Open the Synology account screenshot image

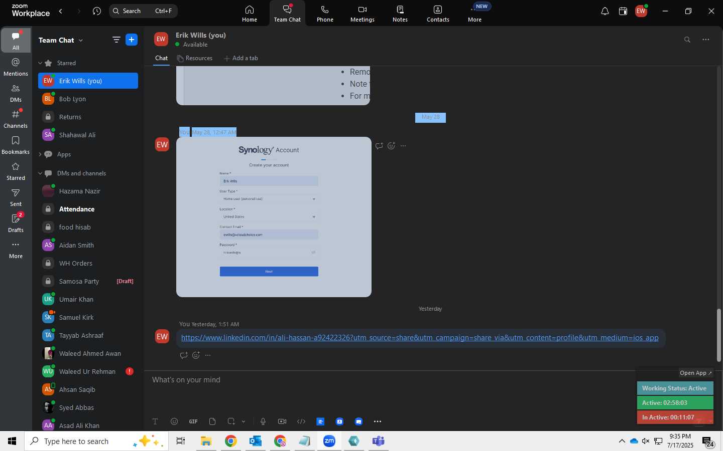274,217
